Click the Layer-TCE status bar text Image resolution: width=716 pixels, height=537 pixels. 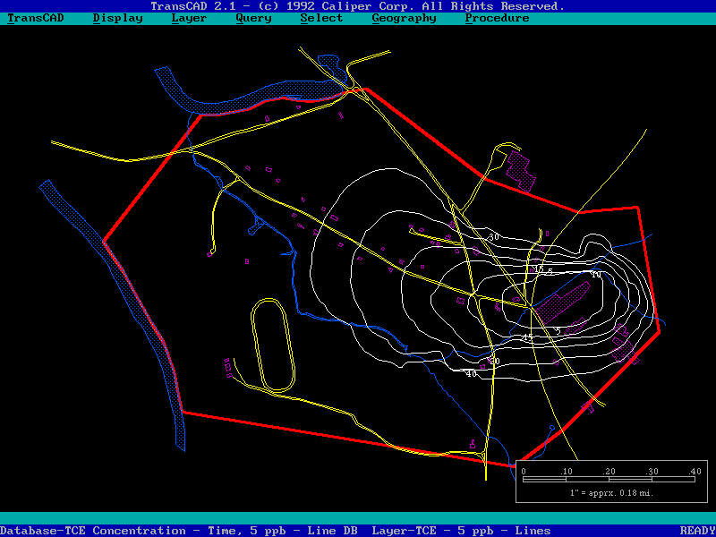pos(461,531)
